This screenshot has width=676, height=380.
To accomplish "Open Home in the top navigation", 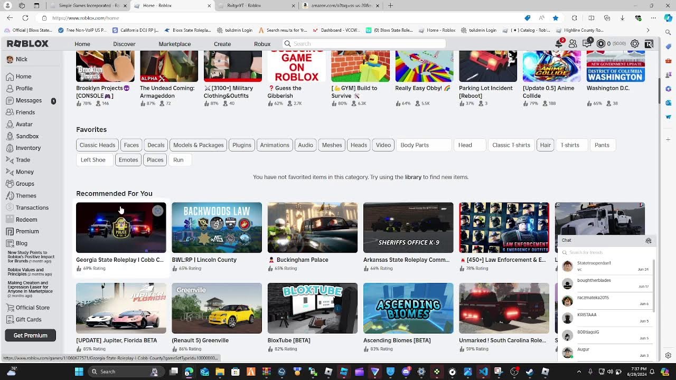I will point(82,44).
